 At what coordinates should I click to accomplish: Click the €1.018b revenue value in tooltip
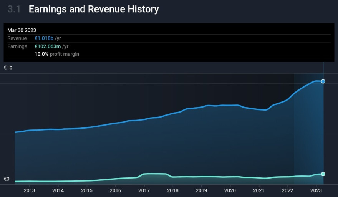point(44,38)
